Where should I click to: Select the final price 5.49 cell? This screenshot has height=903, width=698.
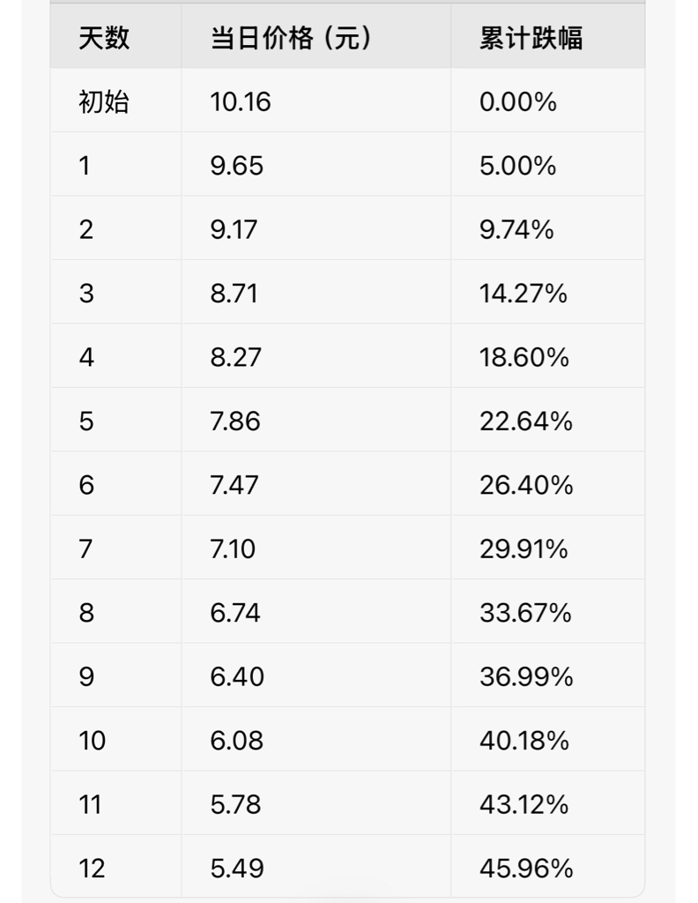pos(236,869)
